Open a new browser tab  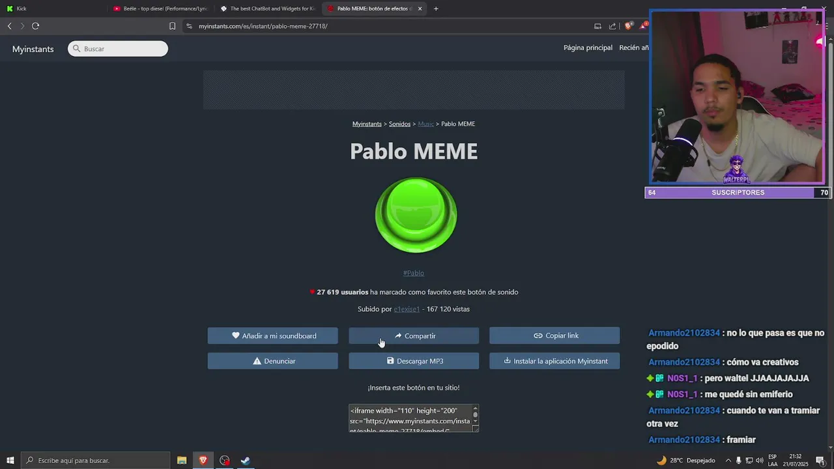coord(436,8)
